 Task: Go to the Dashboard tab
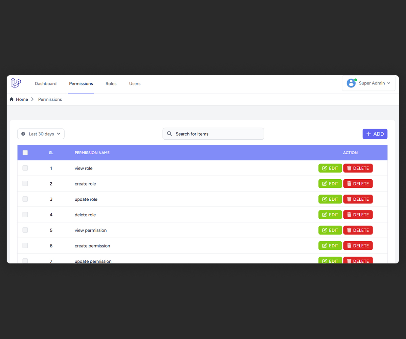pyautogui.click(x=46, y=84)
